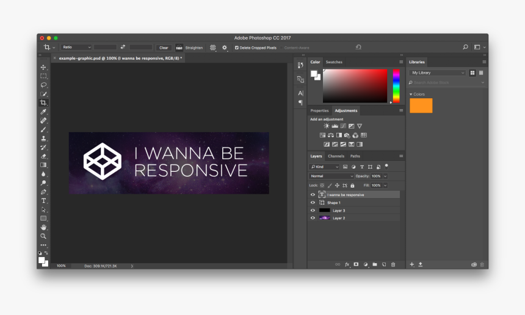The height and width of the screenshot is (315, 525).
Task: Select the Dodge tool
Action: pos(43,183)
